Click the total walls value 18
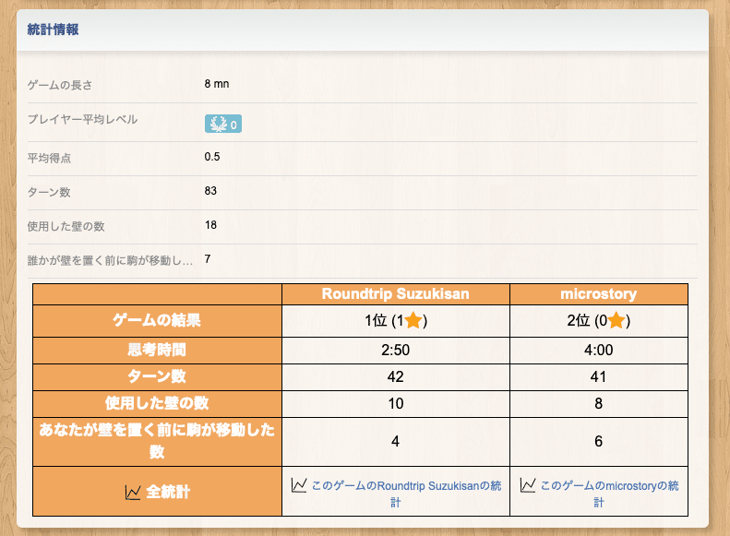This screenshot has width=730, height=536. point(210,225)
